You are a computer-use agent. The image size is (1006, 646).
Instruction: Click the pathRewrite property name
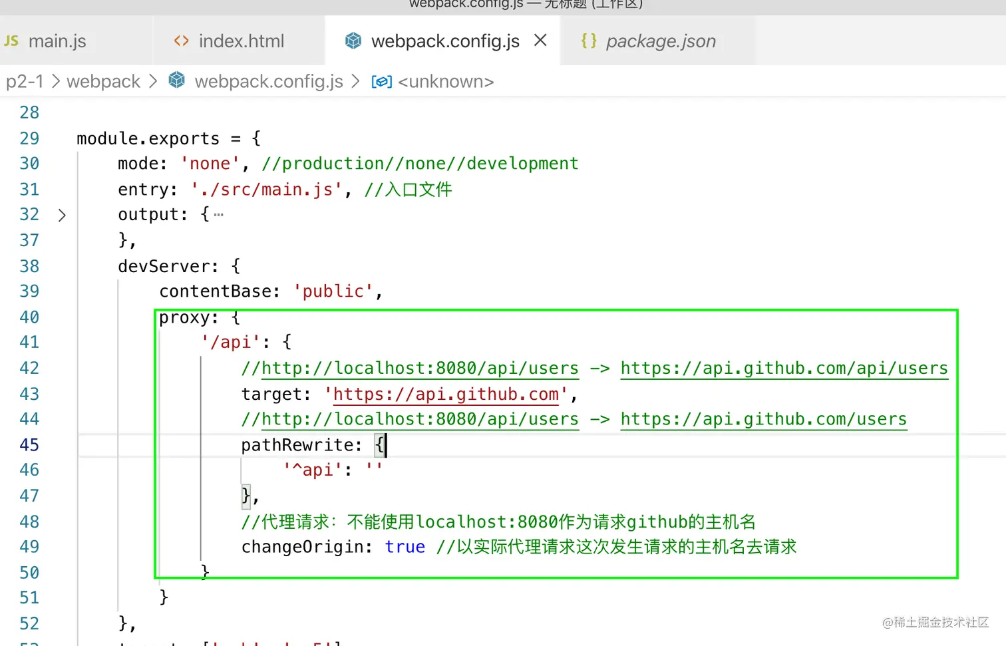pos(297,445)
